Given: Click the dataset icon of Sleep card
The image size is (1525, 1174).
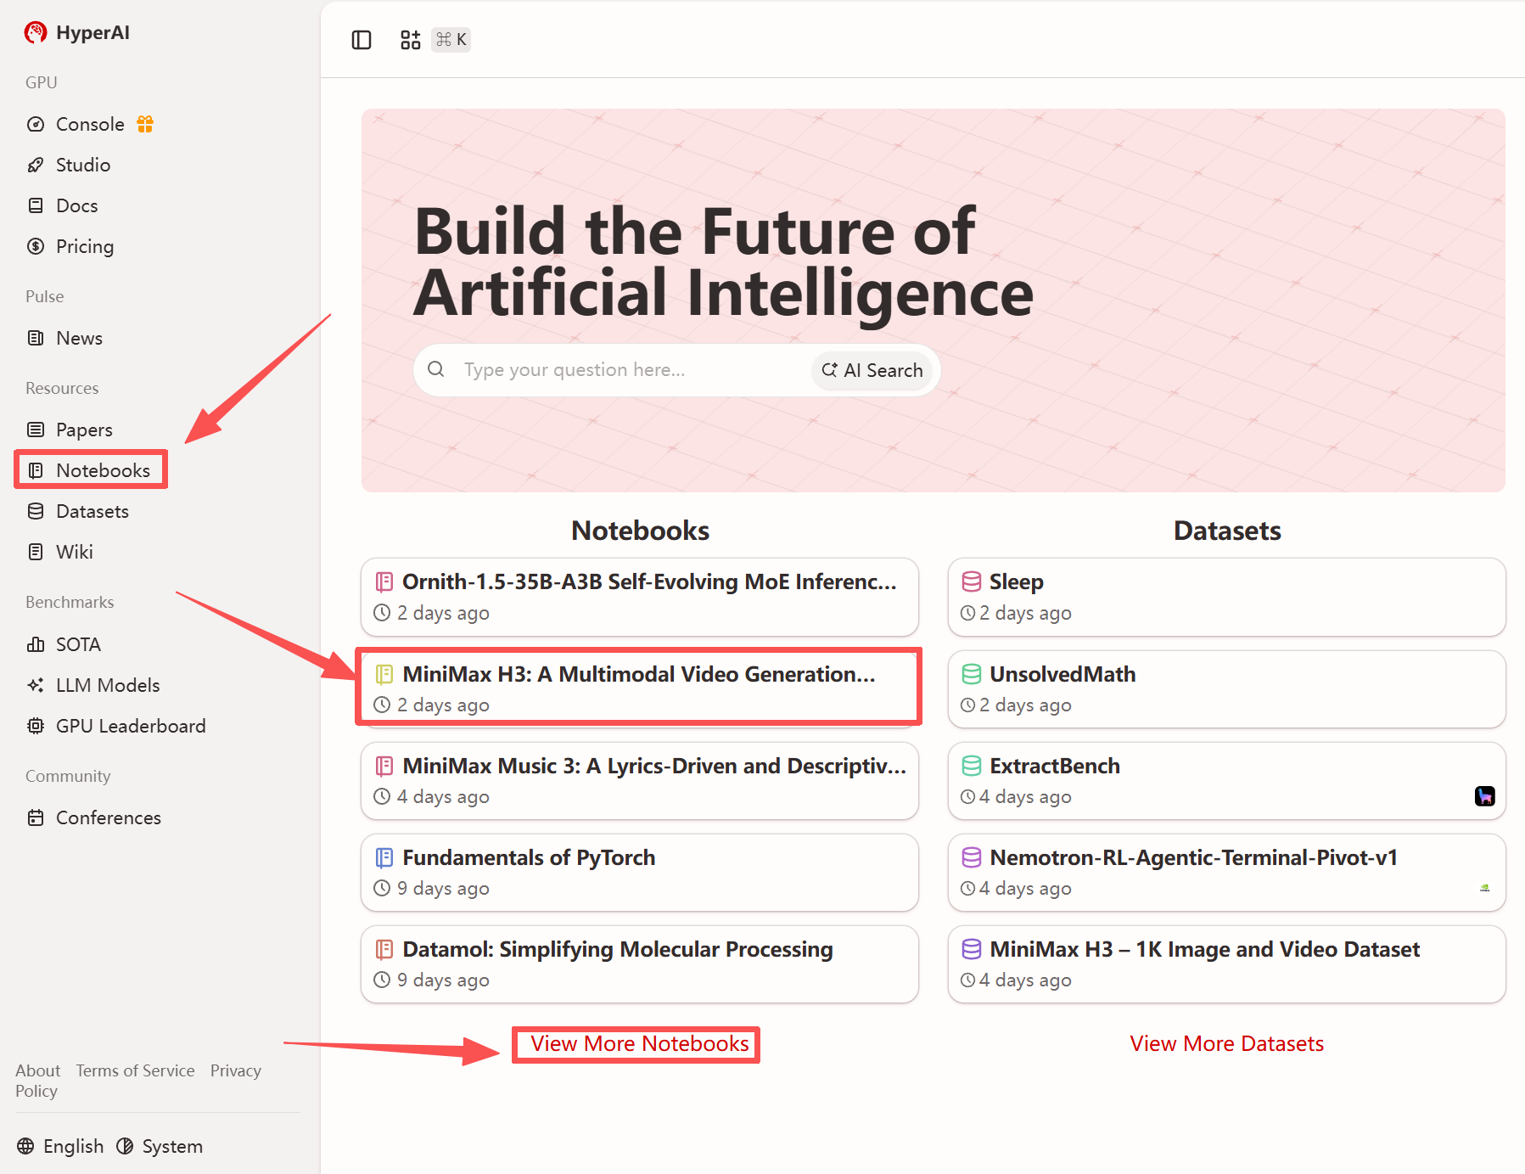Looking at the screenshot, I should pyautogui.click(x=972, y=582).
